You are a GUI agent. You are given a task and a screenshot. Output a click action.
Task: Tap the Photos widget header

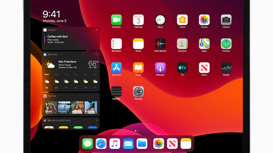pyautogui.click(x=71, y=96)
